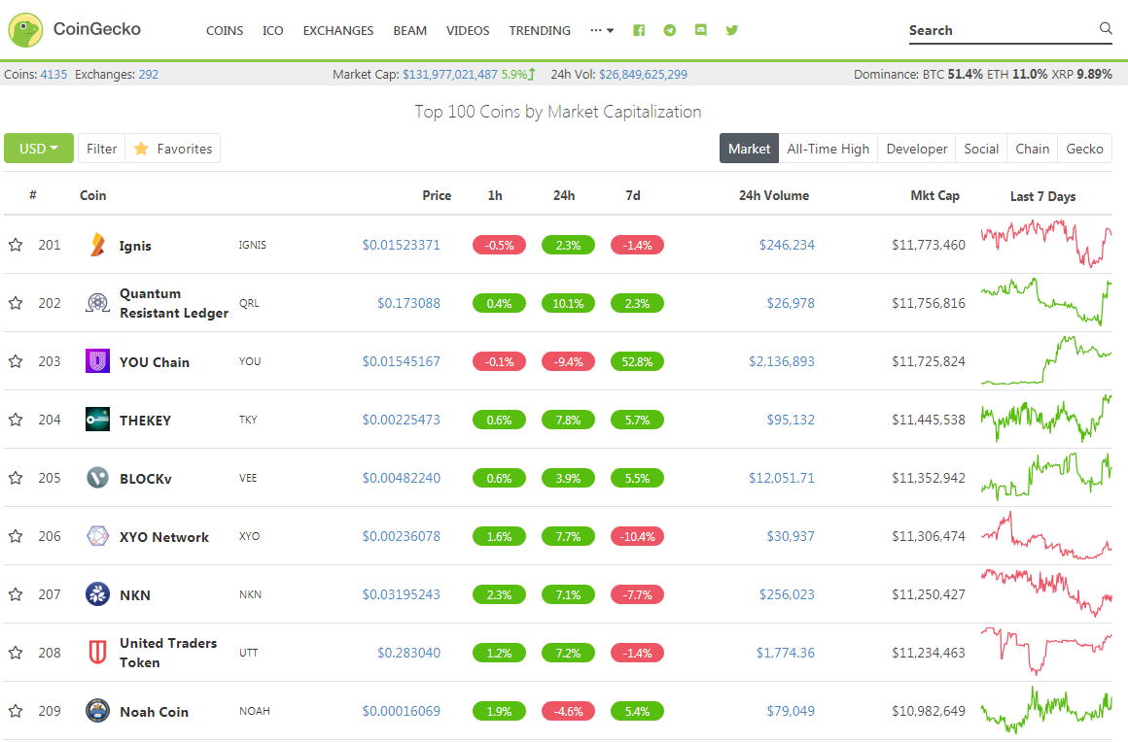
Task: Select the Market tab
Action: [x=749, y=149]
